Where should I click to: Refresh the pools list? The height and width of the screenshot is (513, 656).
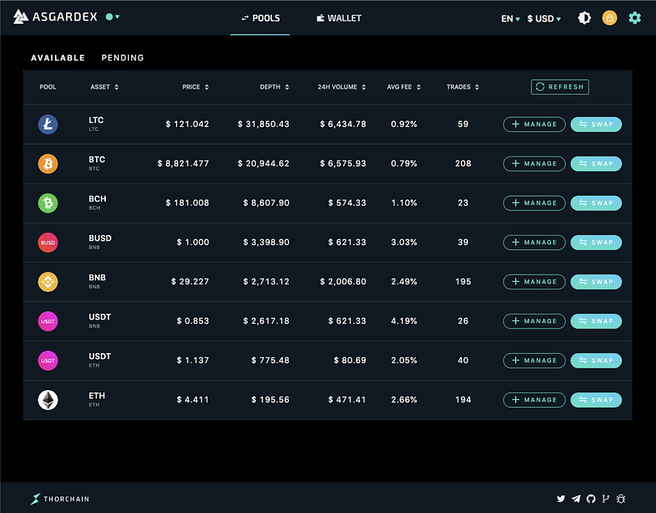click(560, 87)
